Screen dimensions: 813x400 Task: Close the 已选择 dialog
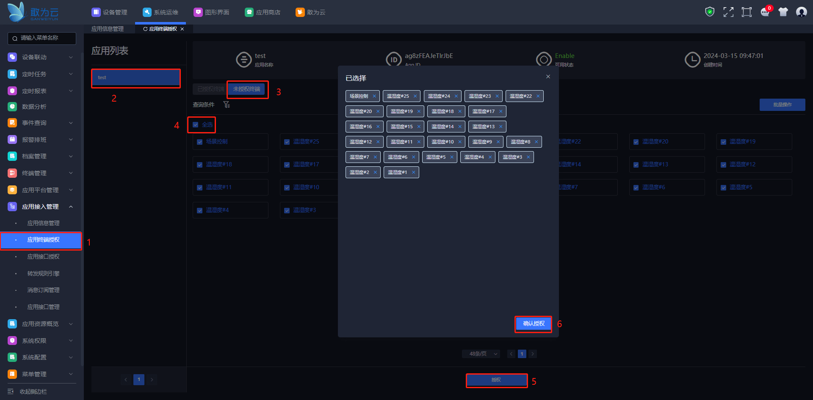(548, 77)
